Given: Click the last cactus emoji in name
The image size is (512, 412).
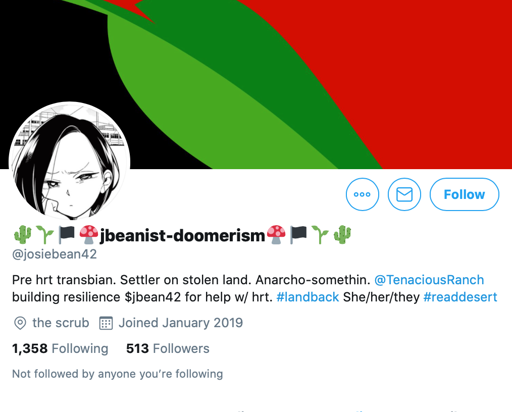Looking at the screenshot, I should pyautogui.click(x=342, y=234).
